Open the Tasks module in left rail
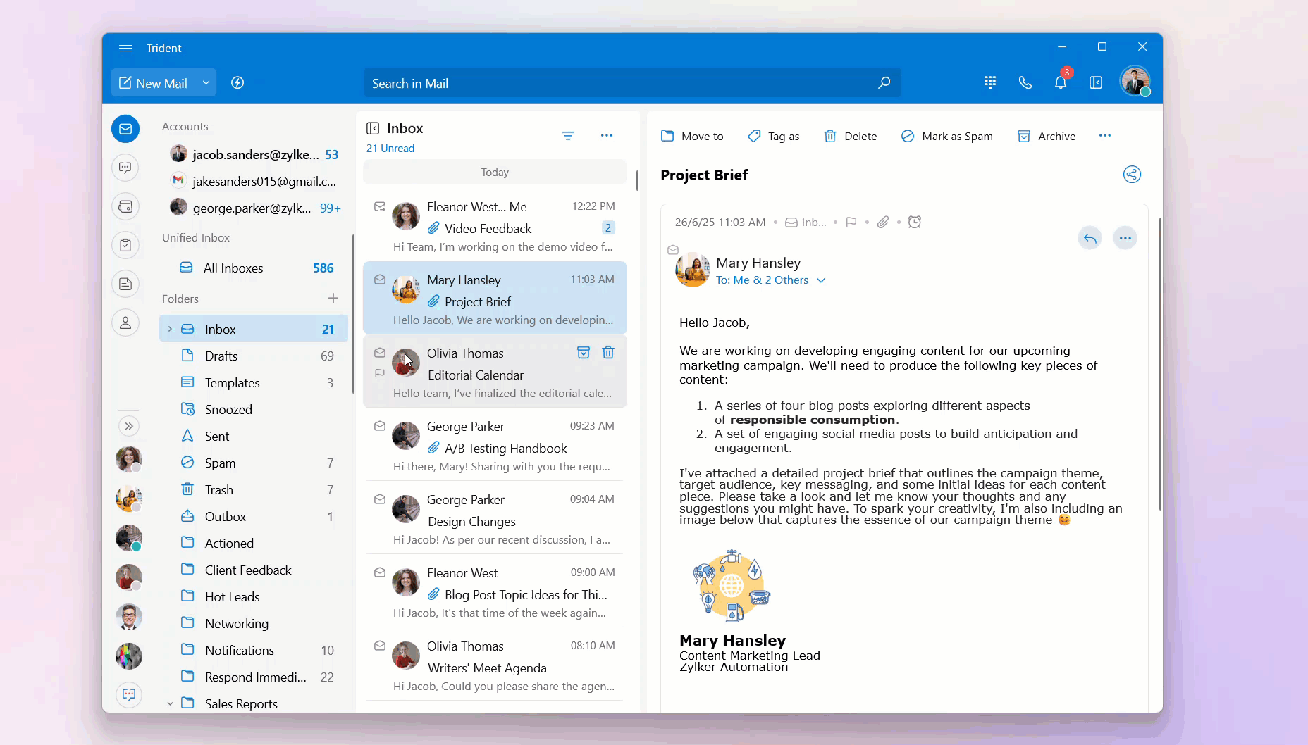The width and height of the screenshot is (1308, 745). pos(125,245)
